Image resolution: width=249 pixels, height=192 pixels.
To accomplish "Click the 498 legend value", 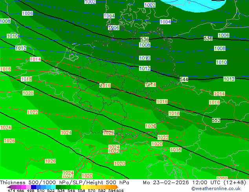I will (x=31, y=190).
